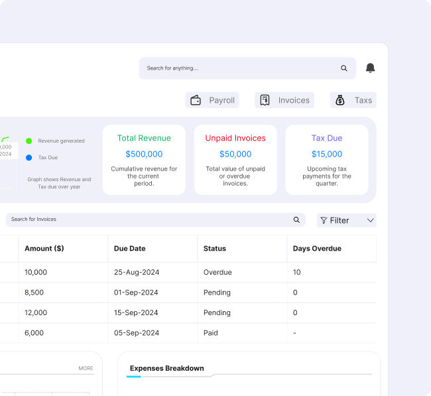Screen dimensions: 431x396
Task: Sort by the Due Date column header
Action: (130, 249)
